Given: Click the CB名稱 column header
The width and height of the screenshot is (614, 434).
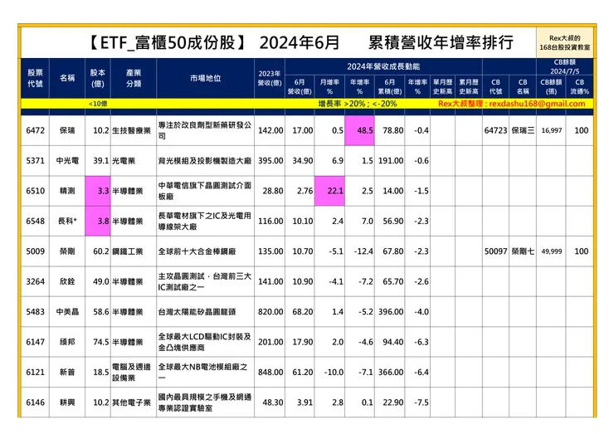Looking at the screenshot, I should click(523, 86).
